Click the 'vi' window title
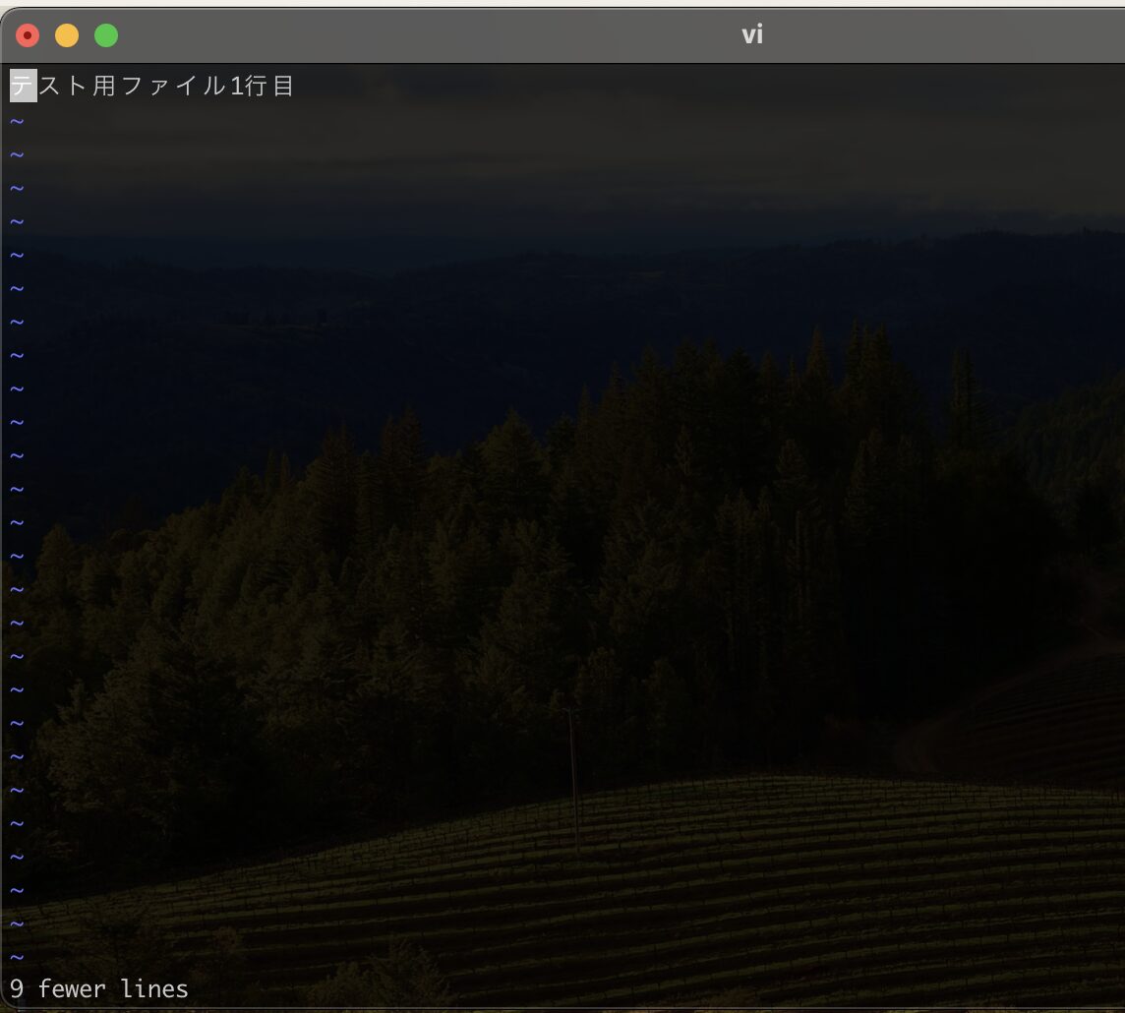Image resolution: width=1125 pixels, height=1013 pixels. click(752, 34)
